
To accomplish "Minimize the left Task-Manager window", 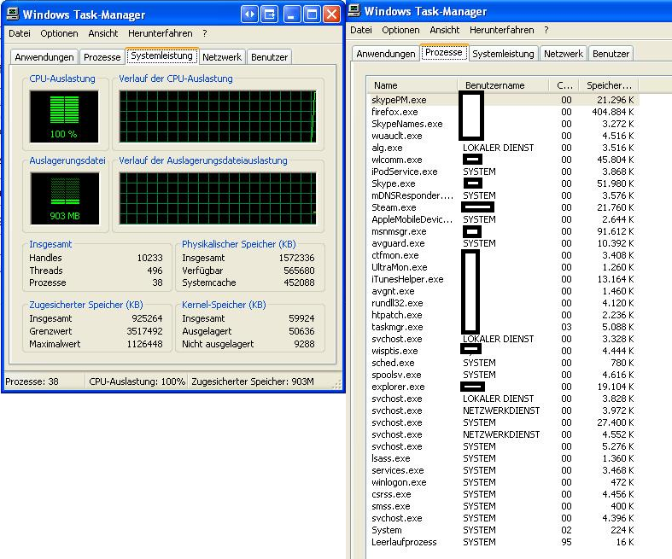I will click(x=292, y=15).
